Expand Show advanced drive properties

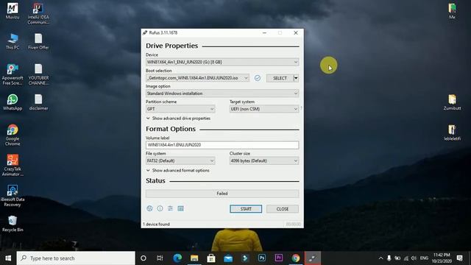178,119
